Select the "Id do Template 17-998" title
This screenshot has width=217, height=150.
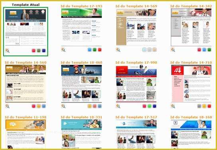[136, 63]
